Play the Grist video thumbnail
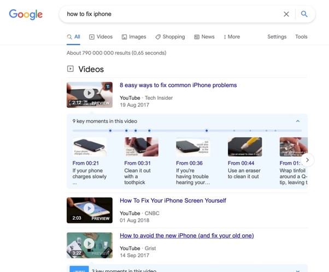The height and width of the screenshot is (272, 329). tap(89, 245)
